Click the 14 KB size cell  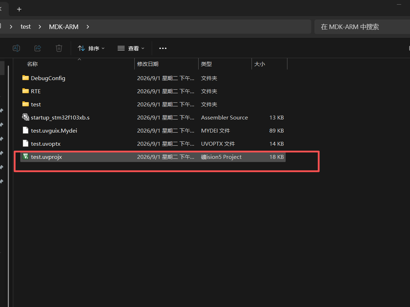276,144
